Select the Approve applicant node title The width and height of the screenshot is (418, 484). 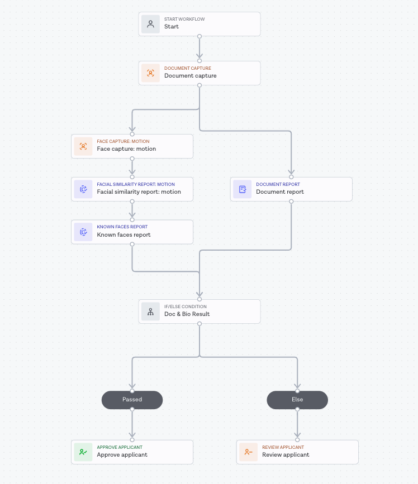(122, 455)
